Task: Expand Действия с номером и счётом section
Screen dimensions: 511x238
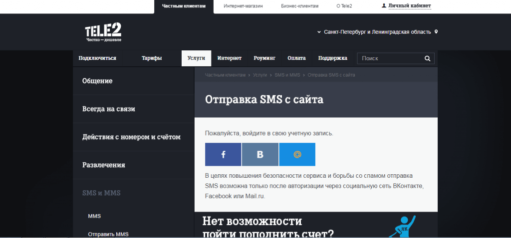Action: tap(134, 137)
